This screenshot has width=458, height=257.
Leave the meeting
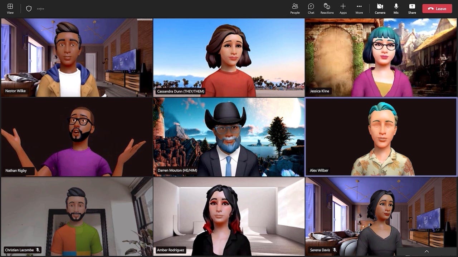[x=437, y=8]
